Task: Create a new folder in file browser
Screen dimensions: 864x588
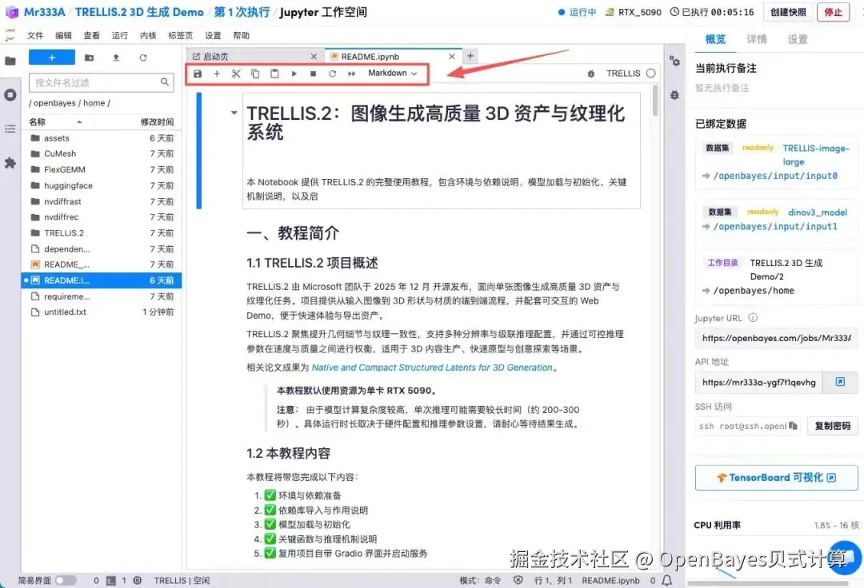Action: tap(90, 58)
